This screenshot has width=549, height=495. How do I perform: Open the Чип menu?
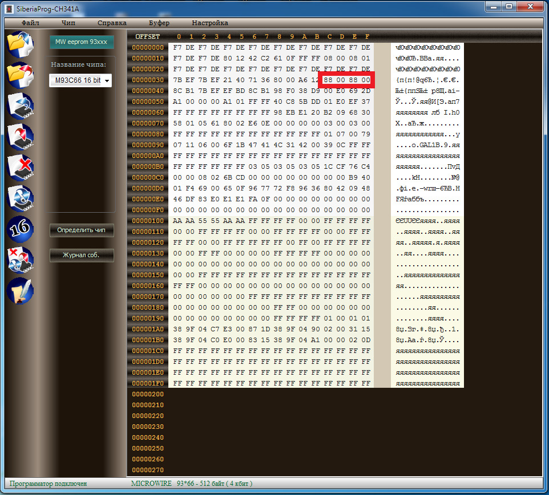68,23
